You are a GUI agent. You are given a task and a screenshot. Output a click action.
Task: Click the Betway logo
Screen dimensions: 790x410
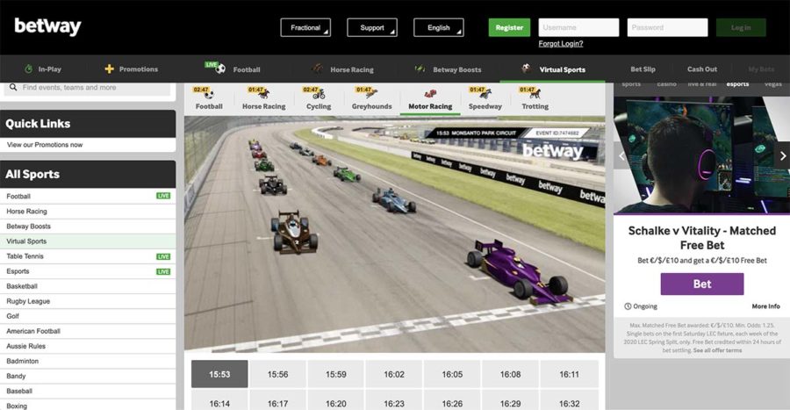pos(47,27)
